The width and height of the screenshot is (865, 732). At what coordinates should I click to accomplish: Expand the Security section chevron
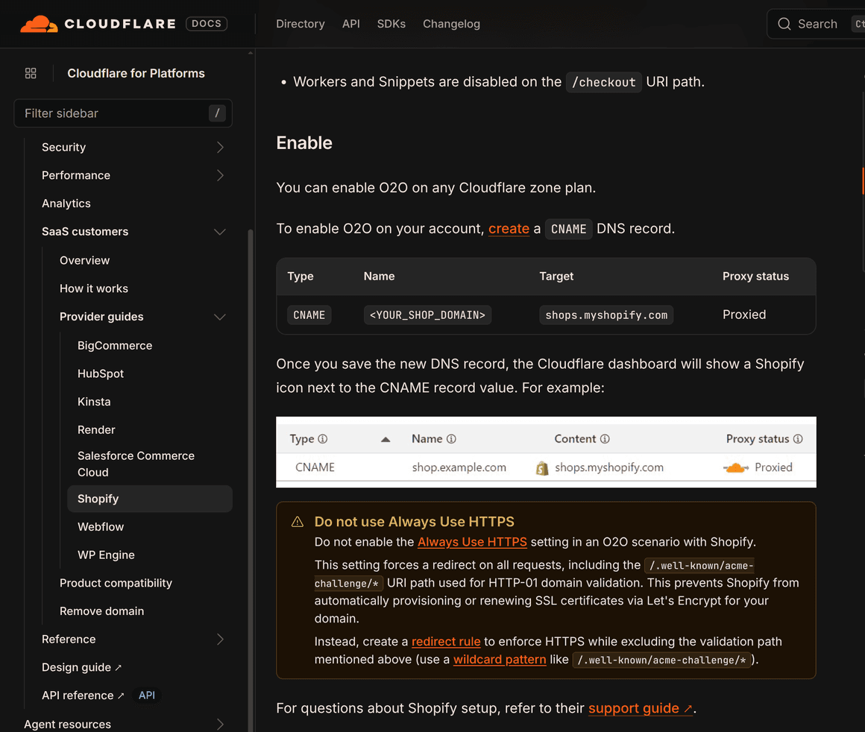pyautogui.click(x=220, y=148)
